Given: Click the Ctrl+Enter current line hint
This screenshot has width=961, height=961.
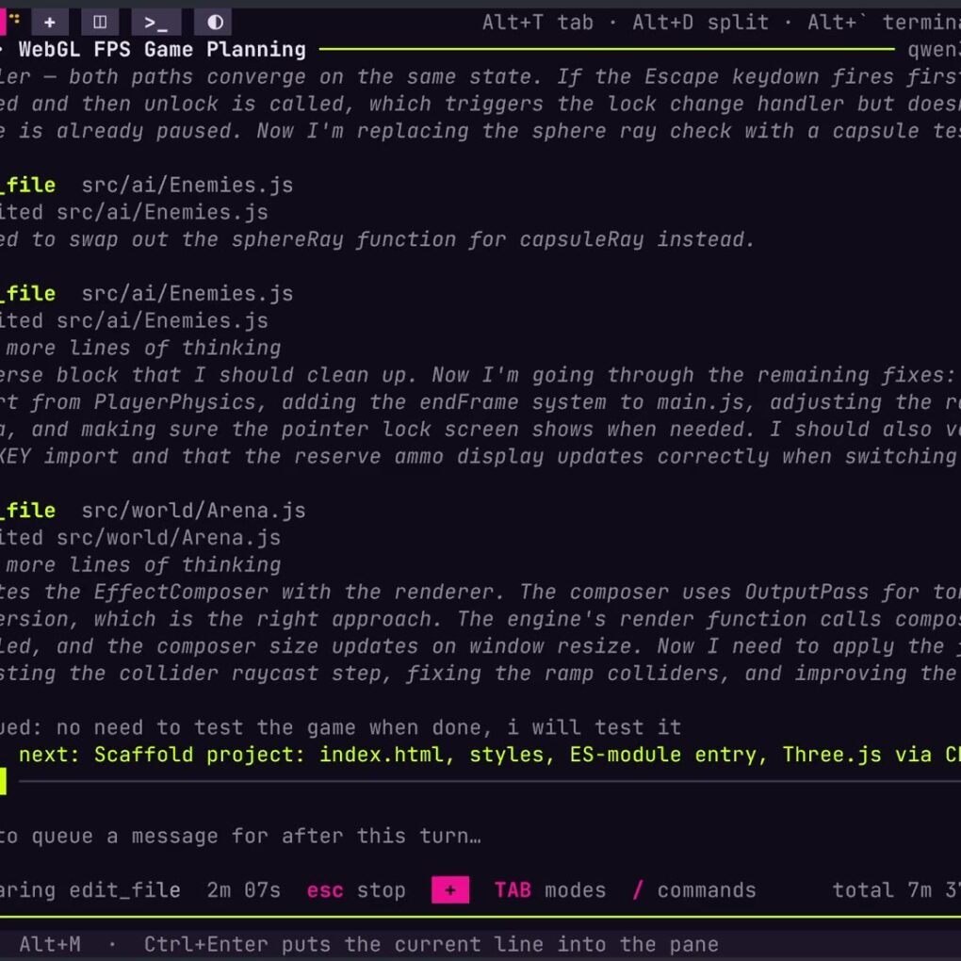Looking at the screenshot, I should (431, 944).
